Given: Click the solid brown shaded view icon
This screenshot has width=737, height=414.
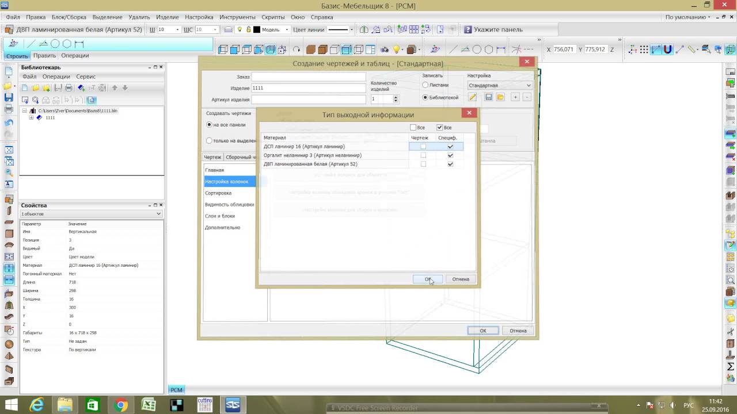Looking at the screenshot, I should (311, 49).
